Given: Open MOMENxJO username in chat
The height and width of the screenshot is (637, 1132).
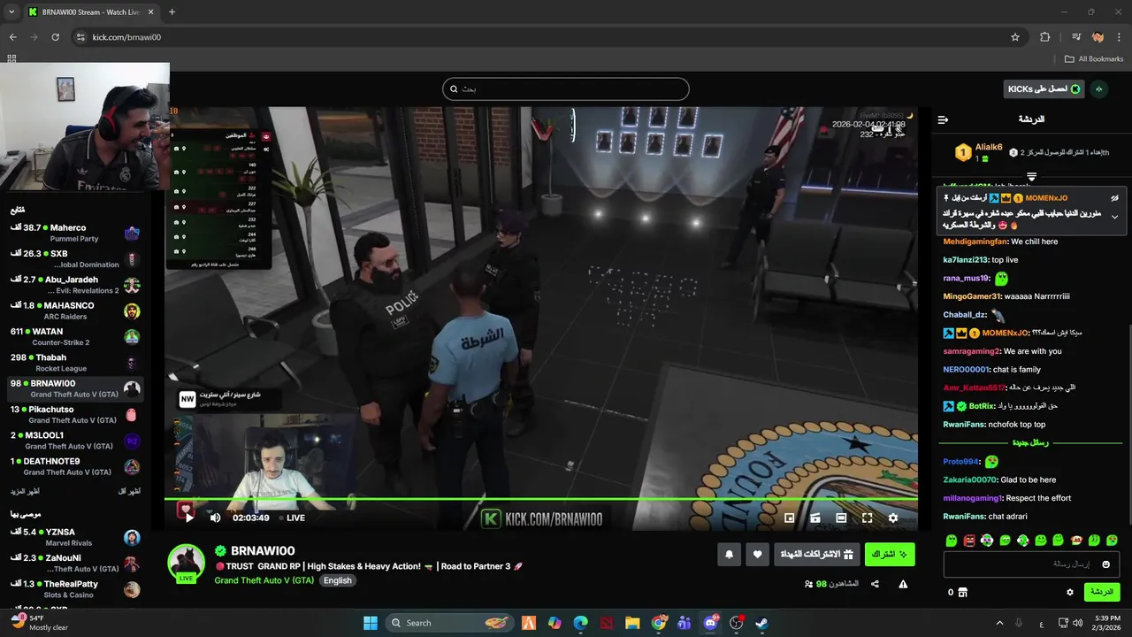Looking at the screenshot, I should pos(1005,333).
